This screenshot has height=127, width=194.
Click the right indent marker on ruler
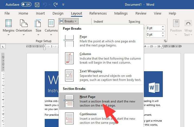(x=163, y=47)
